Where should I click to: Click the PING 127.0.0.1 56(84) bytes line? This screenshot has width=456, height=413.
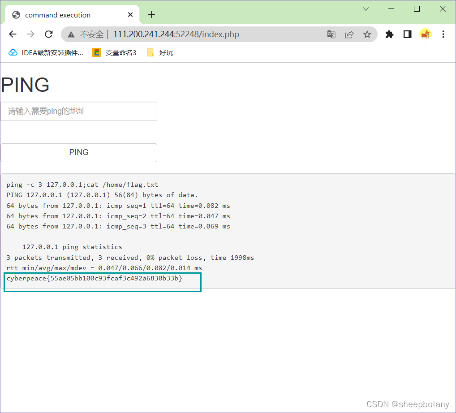[102, 195]
